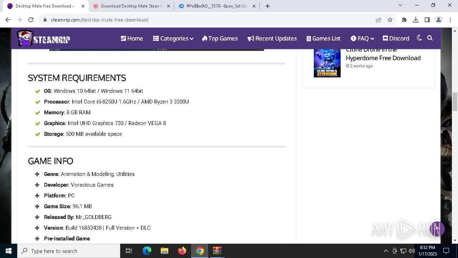Open the volume speaker icon
Image resolution: width=458 pixels, height=258 pixels.
pos(411,251)
